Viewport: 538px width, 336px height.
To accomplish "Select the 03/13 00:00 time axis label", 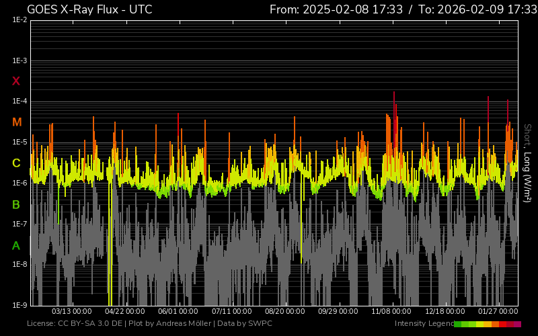I will coord(71,312).
